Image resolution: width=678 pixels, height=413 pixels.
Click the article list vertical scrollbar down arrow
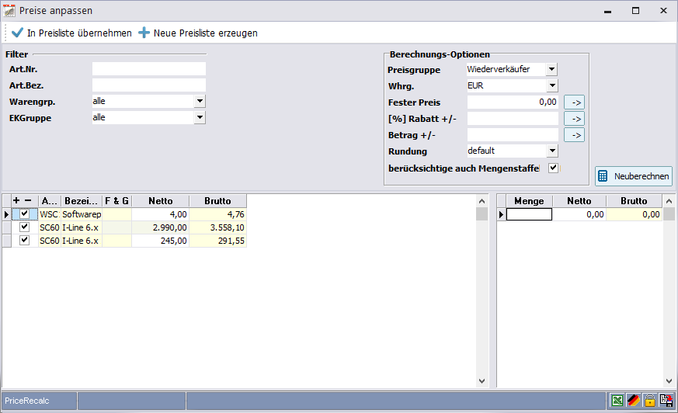(x=482, y=381)
